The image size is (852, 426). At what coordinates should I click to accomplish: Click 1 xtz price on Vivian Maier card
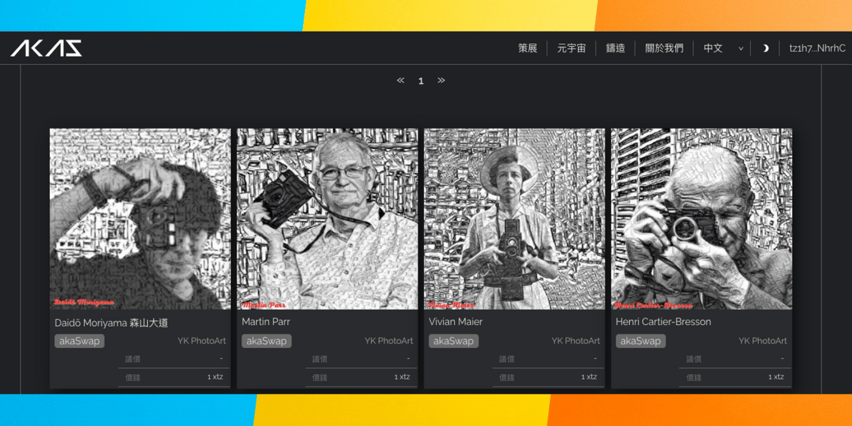589,377
